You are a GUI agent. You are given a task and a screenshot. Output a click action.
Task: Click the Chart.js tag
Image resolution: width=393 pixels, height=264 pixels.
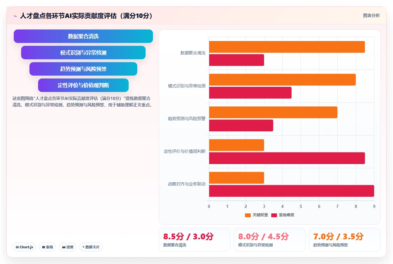tap(25, 247)
